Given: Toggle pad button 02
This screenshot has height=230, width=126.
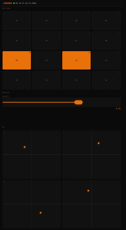Looking at the screenshot, I should click(46, 20).
